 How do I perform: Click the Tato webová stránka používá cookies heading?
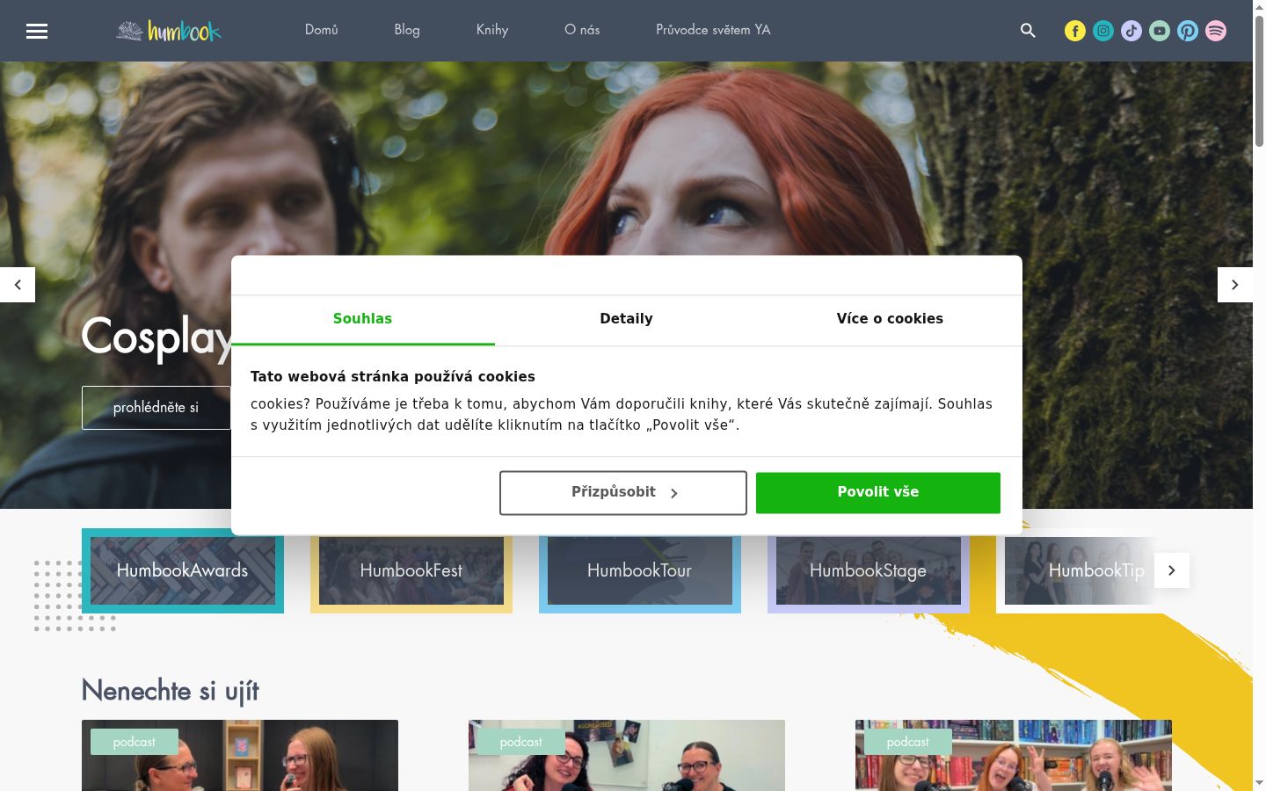pos(393,377)
